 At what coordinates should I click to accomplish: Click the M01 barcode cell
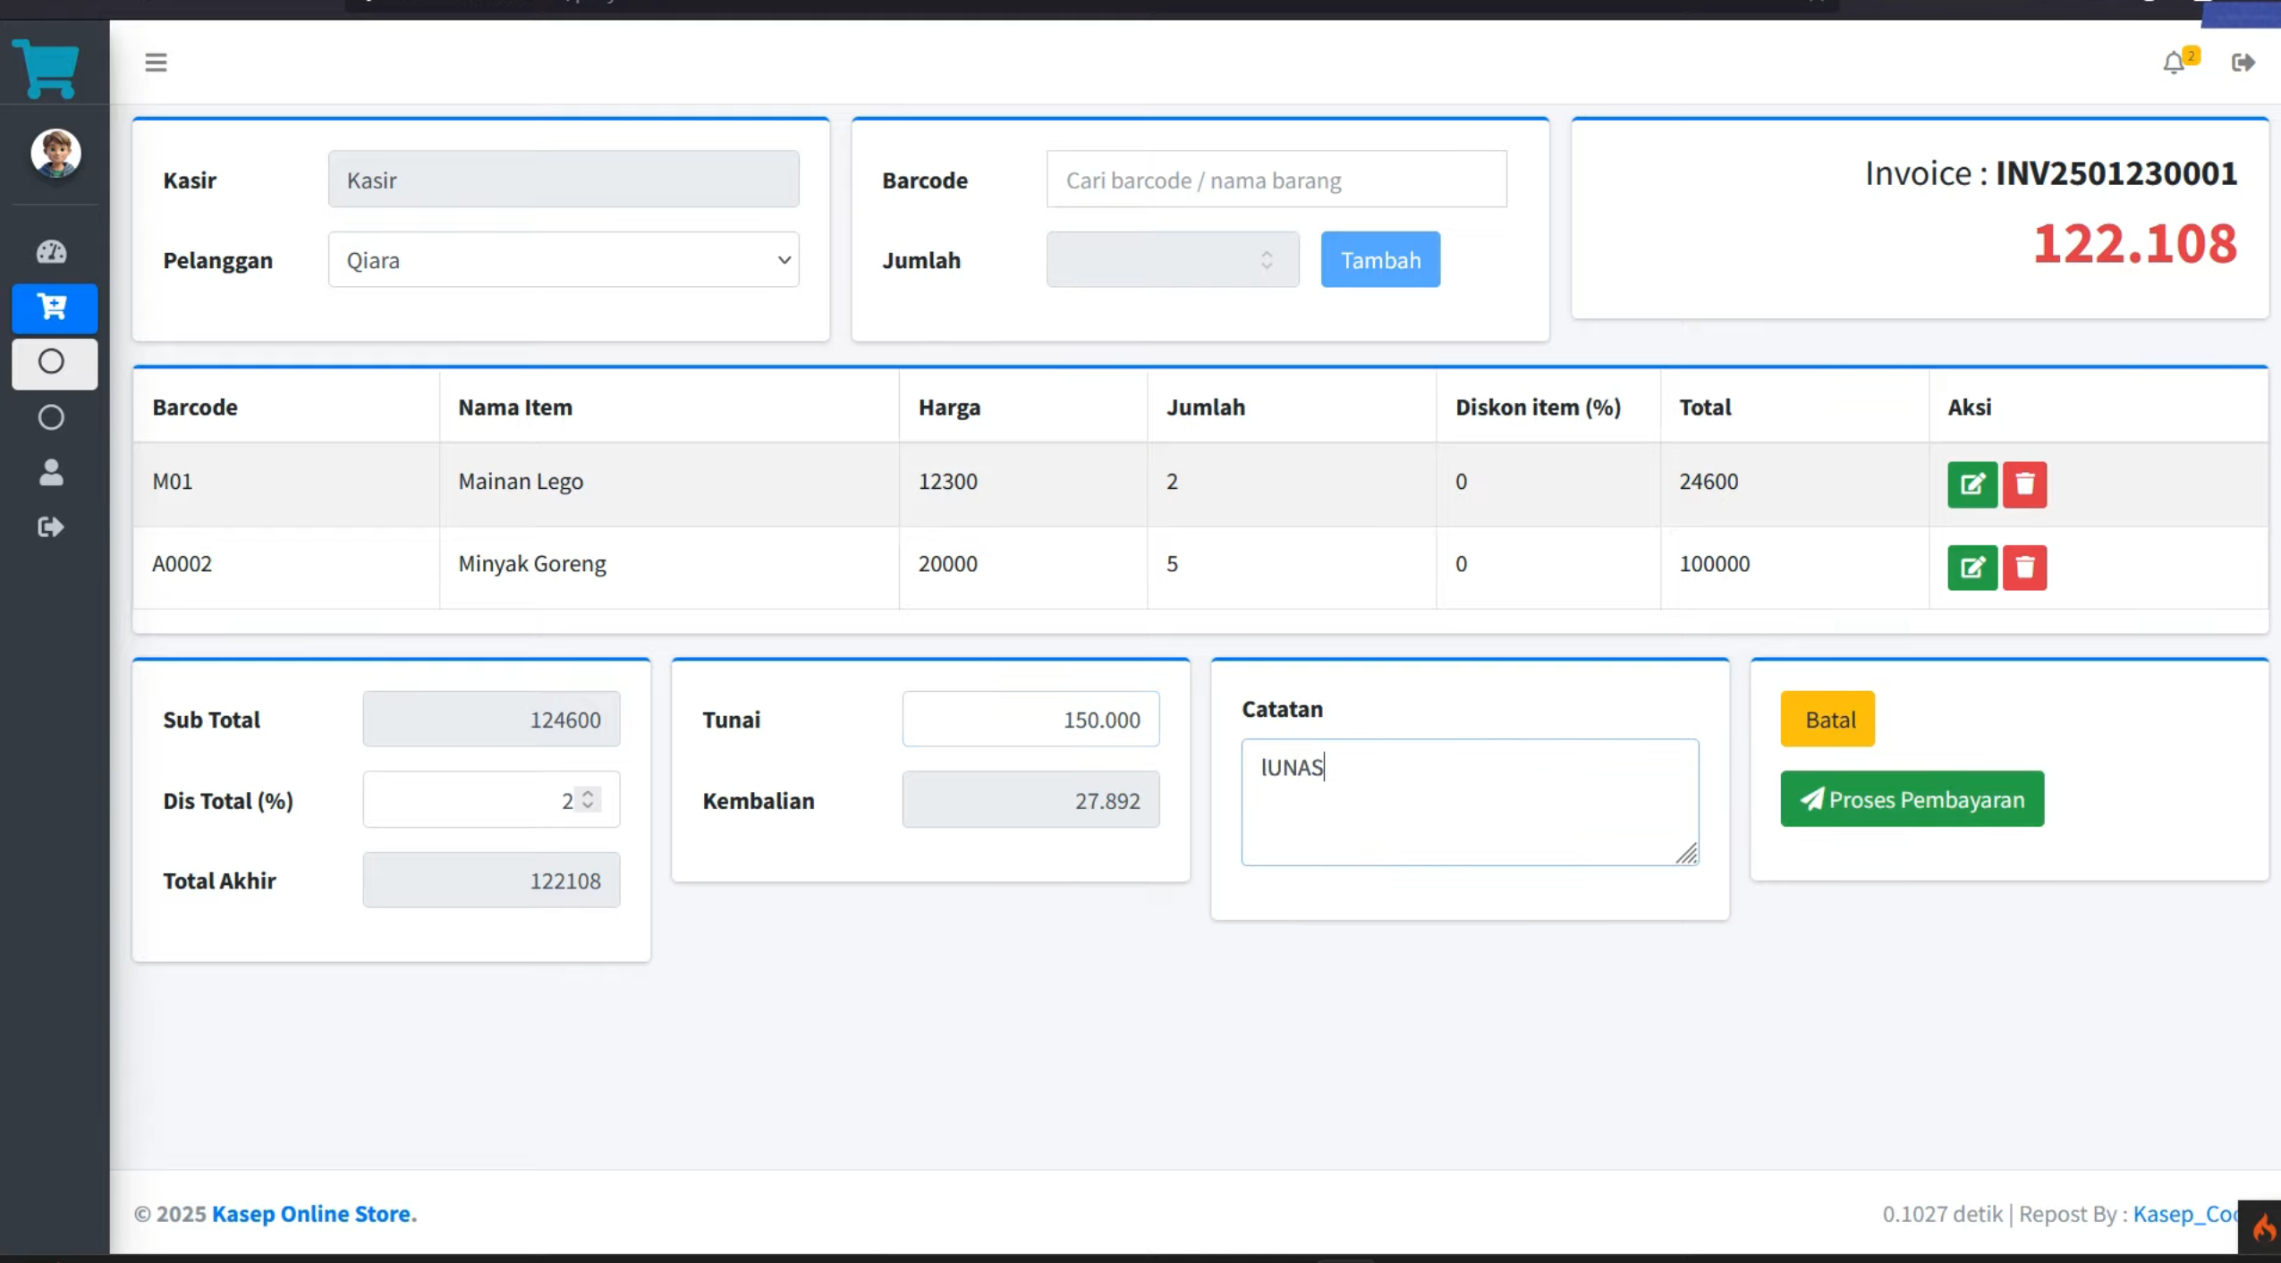pos(286,484)
